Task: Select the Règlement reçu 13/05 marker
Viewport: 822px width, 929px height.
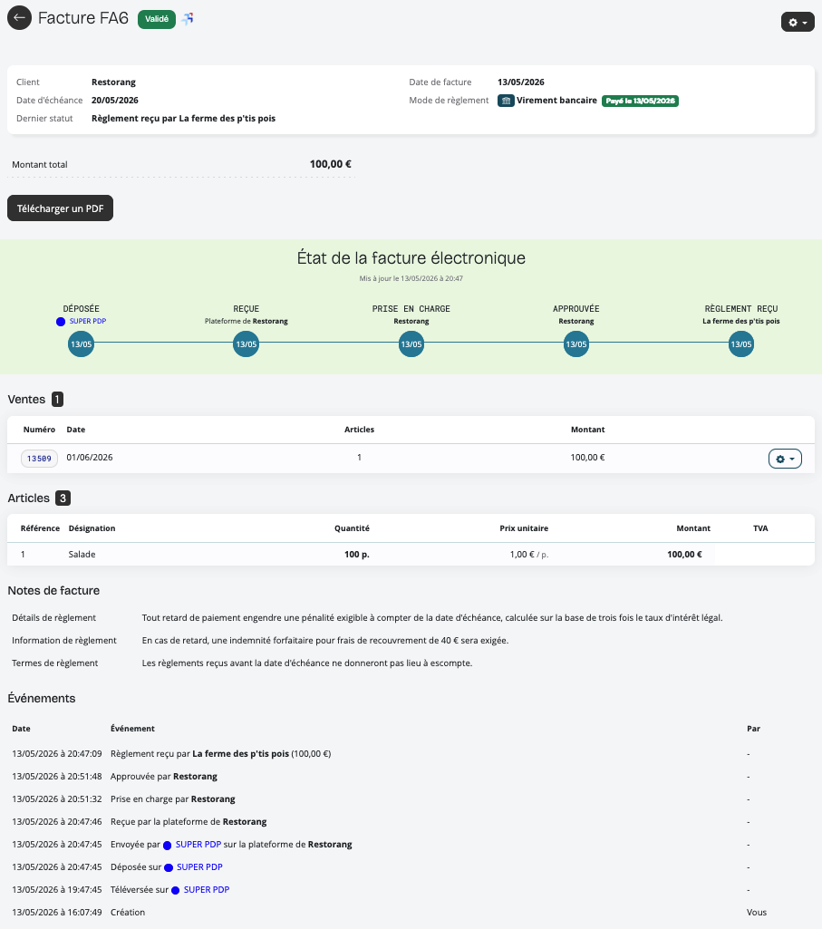Action: click(x=740, y=344)
